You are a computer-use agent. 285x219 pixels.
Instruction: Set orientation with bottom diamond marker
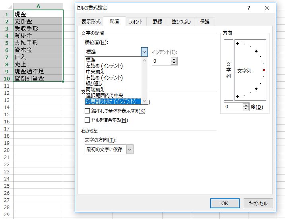coord(237,96)
